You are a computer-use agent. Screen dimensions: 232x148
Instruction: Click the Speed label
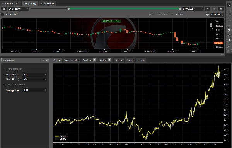tap(180, 15)
